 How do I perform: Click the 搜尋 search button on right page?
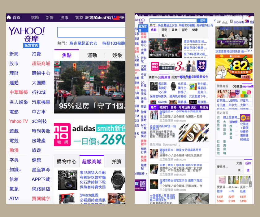click(x=203, y=20)
